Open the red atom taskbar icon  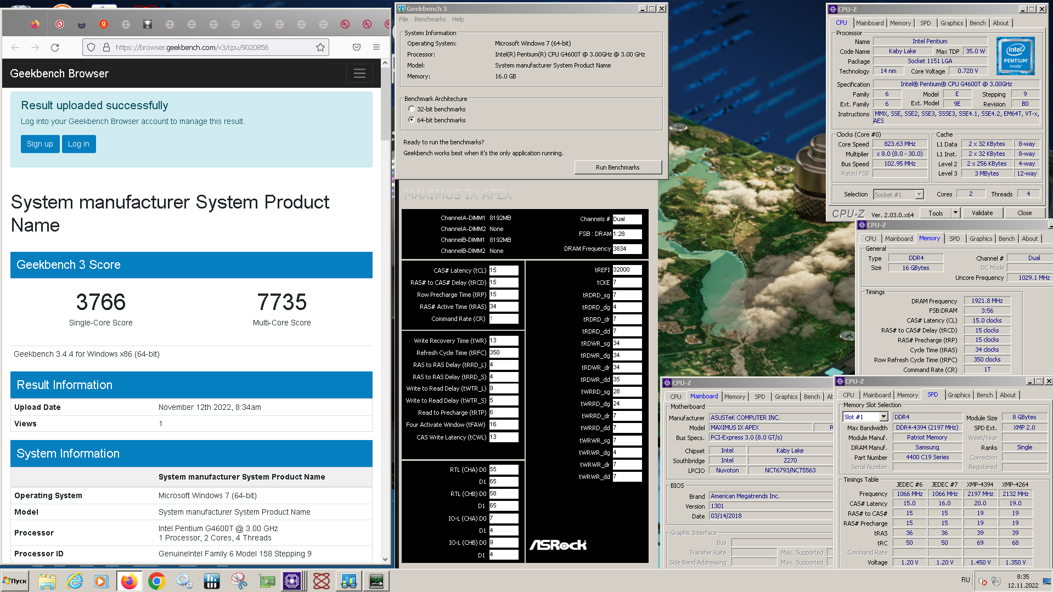point(321,581)
